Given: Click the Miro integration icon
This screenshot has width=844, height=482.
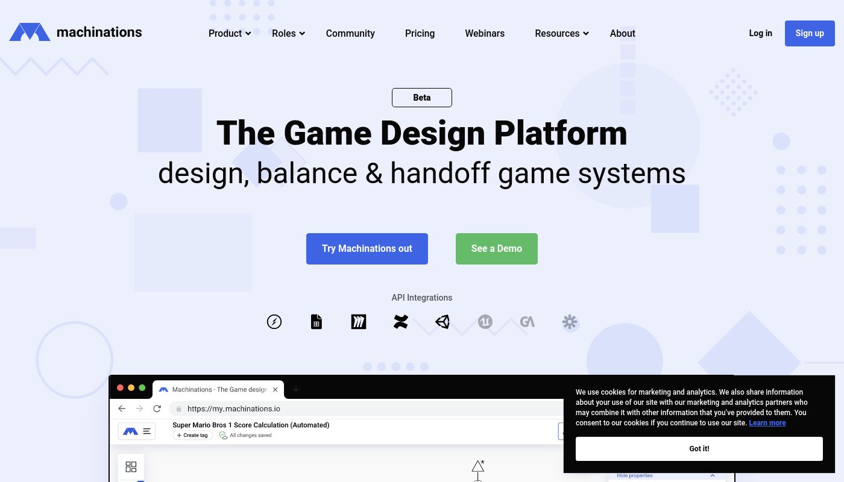Looking at the screenshot, I should [x=359, y=322].
